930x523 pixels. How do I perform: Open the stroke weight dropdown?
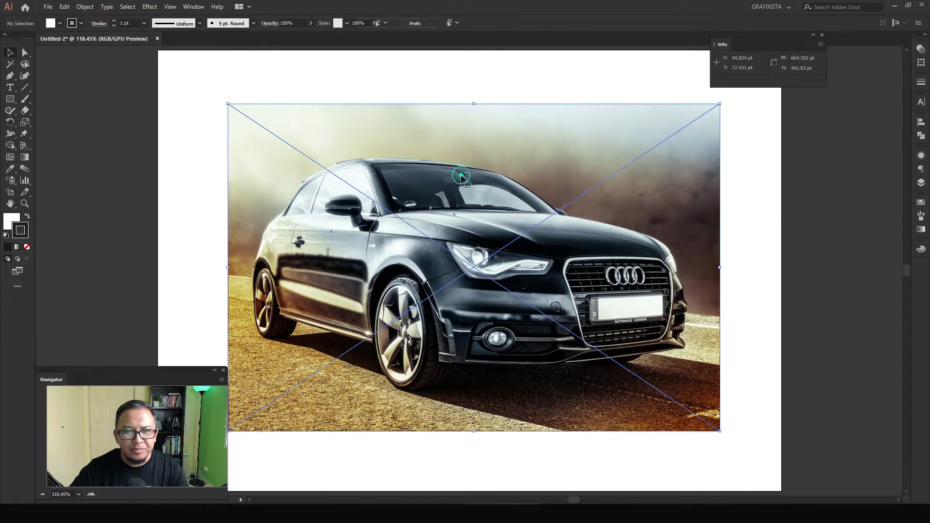(143, 23)
